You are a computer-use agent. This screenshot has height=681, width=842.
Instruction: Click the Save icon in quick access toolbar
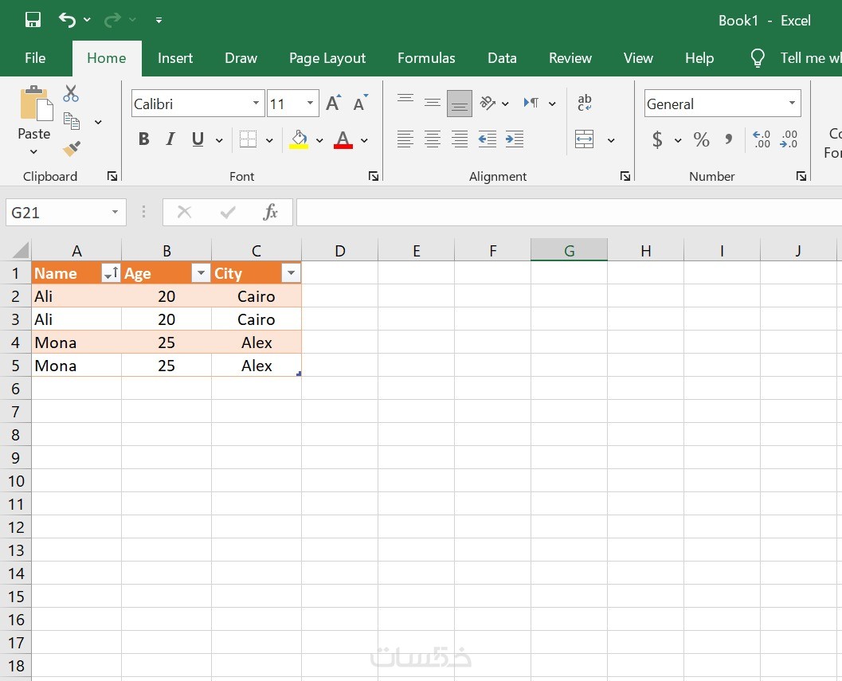point(33,21)
